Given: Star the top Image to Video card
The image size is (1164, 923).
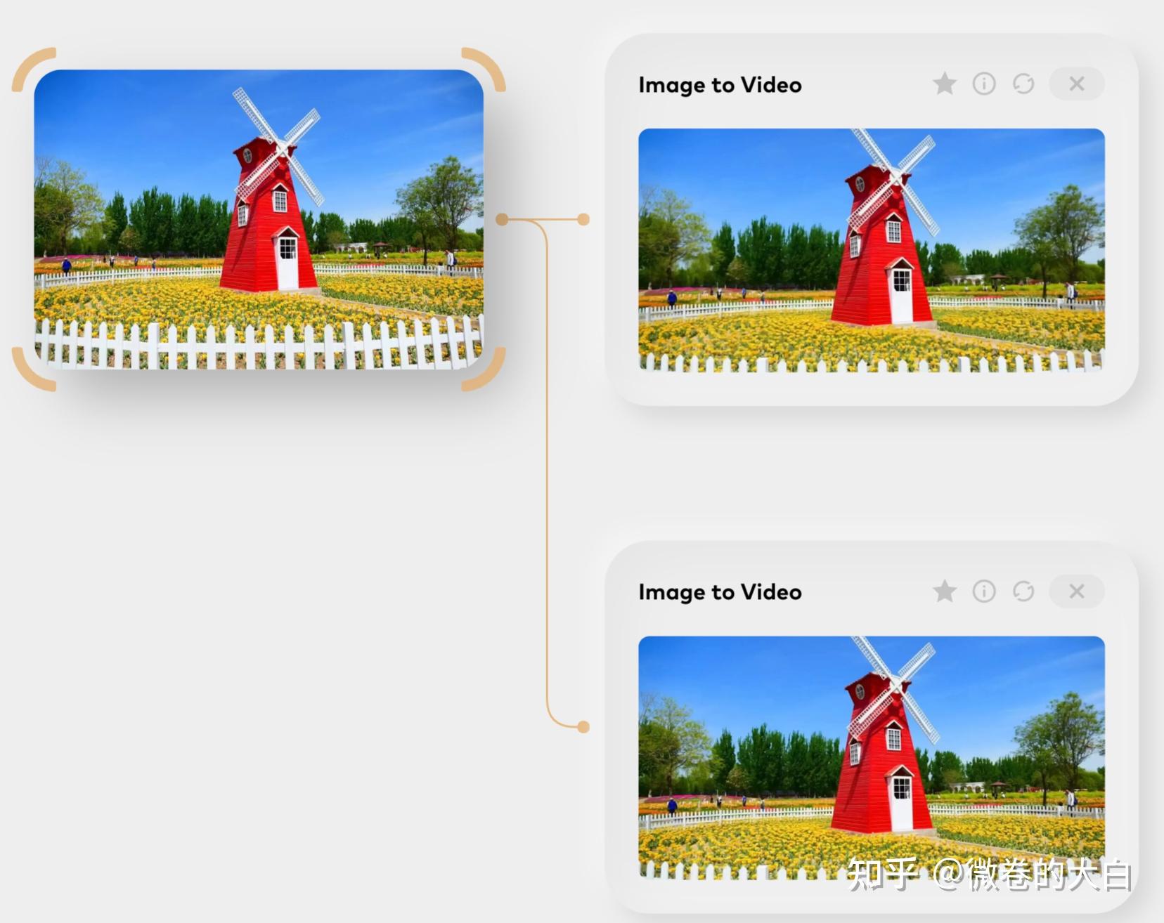Looking at the screenshot, I should (x=945, y=84).
